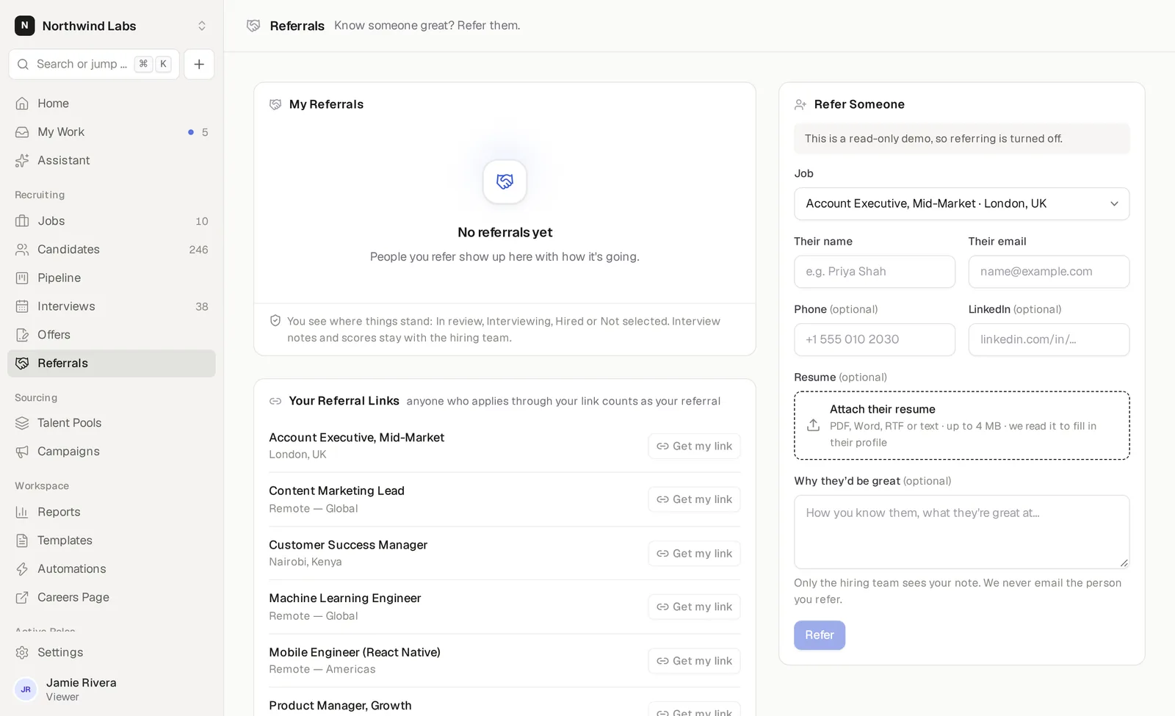
Task: Open Home from the sidebar
Action: tap(112, 104)
